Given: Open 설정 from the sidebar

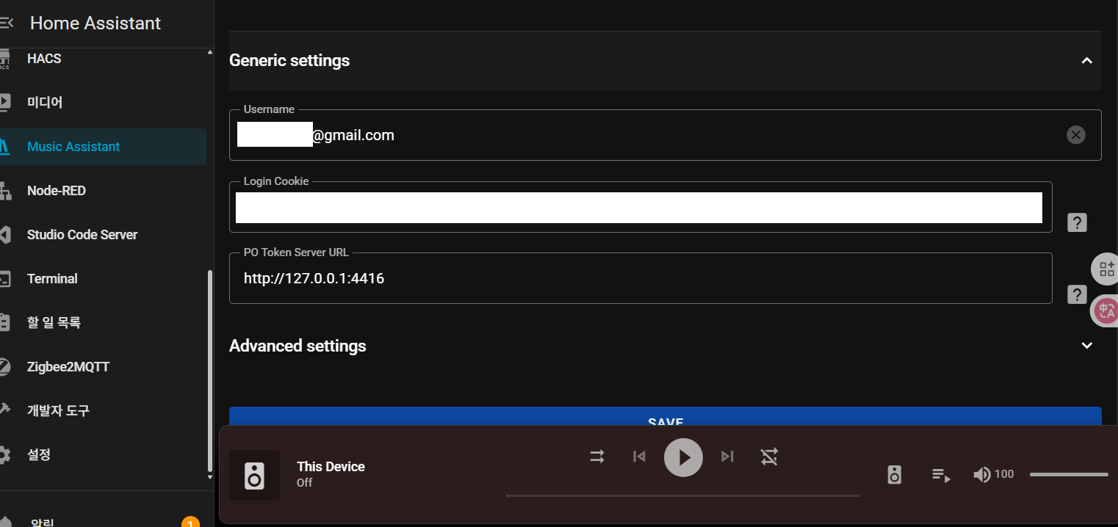Looking at the screenshot, I should pyautogui.click(x=40, y=454).
